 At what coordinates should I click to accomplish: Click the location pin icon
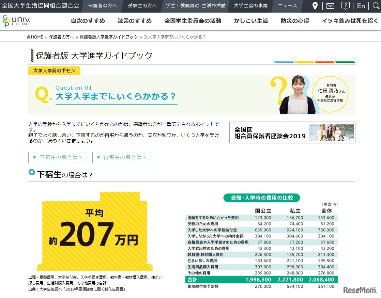(314, 6)
